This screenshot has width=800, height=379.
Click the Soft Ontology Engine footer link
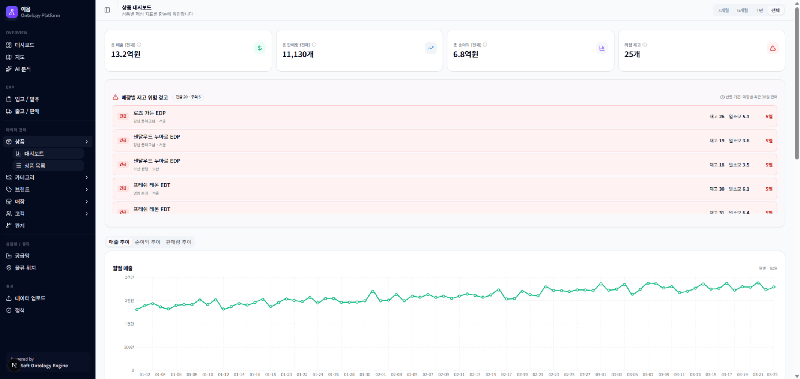coord(44,366)
